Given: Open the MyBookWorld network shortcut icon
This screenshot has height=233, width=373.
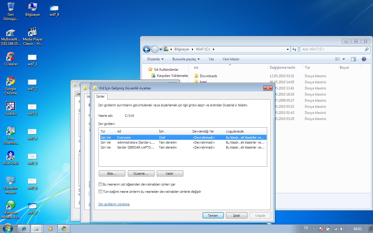Looking at the screenshot, I should [11, 37].
